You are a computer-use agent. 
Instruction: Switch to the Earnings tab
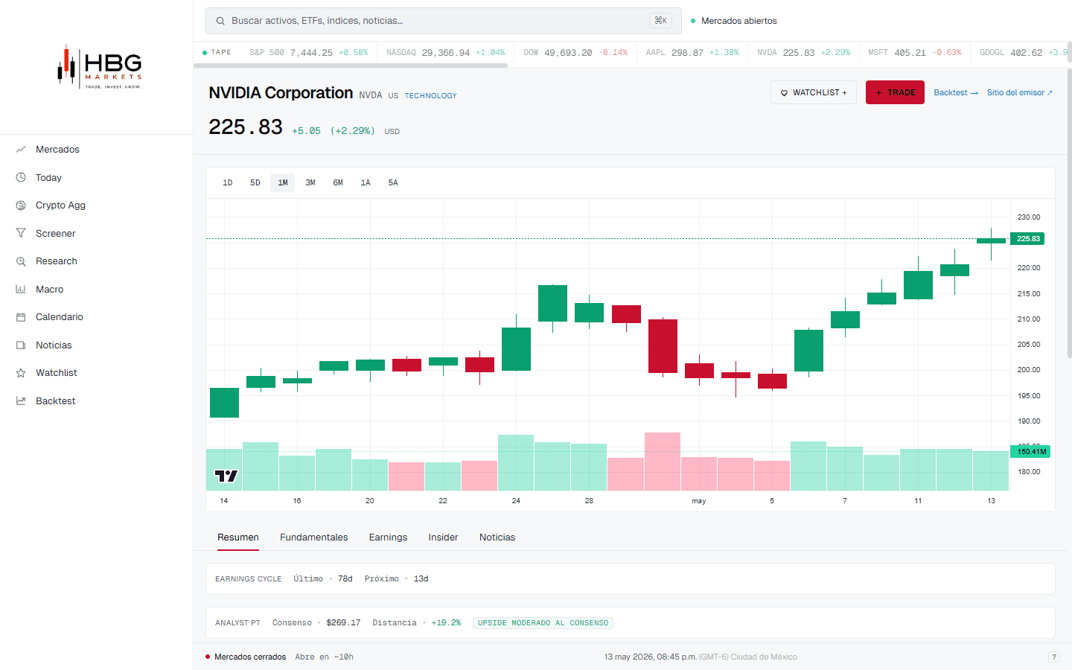[x=388, y=537]
